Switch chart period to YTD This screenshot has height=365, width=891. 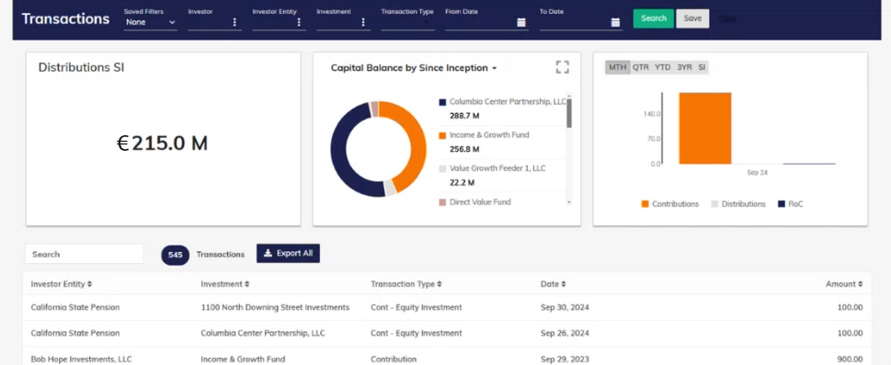pos(662,67)
